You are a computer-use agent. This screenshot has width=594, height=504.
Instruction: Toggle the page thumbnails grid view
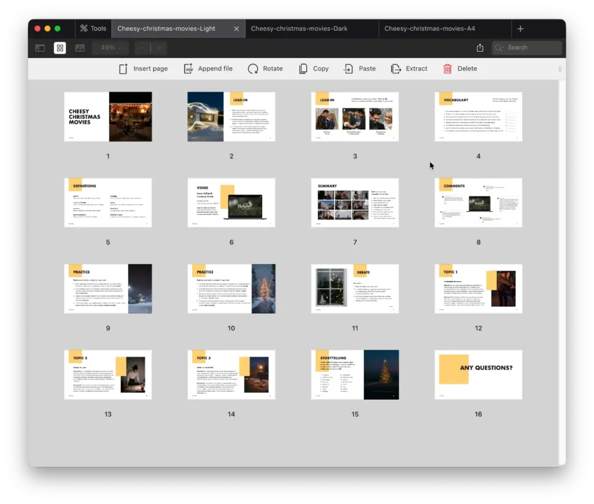(x=60, y=48)
